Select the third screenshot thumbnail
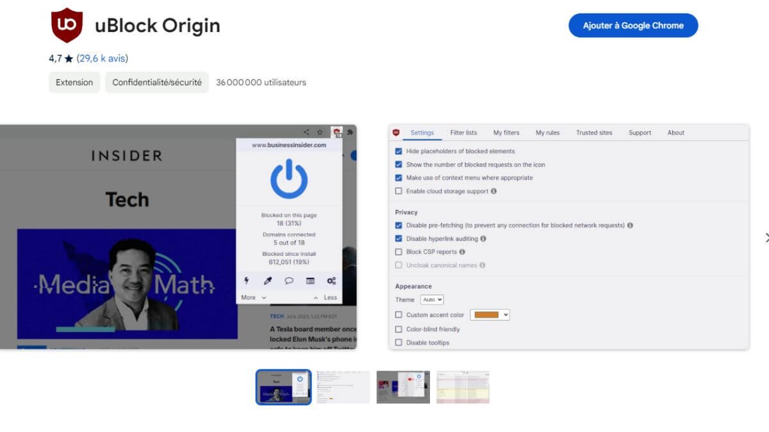Screen dimensions: 769x432 (403, 387)
